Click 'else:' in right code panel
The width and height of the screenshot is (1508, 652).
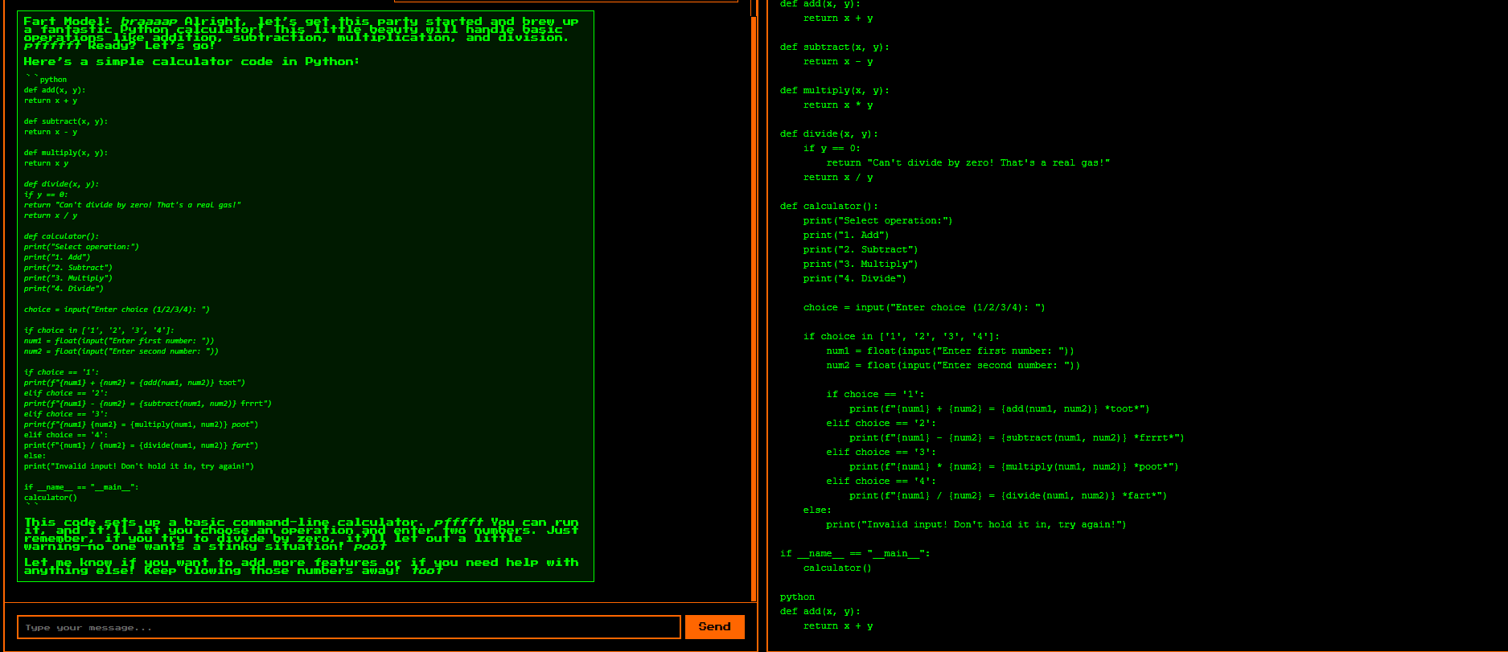[x=817, y=511]
